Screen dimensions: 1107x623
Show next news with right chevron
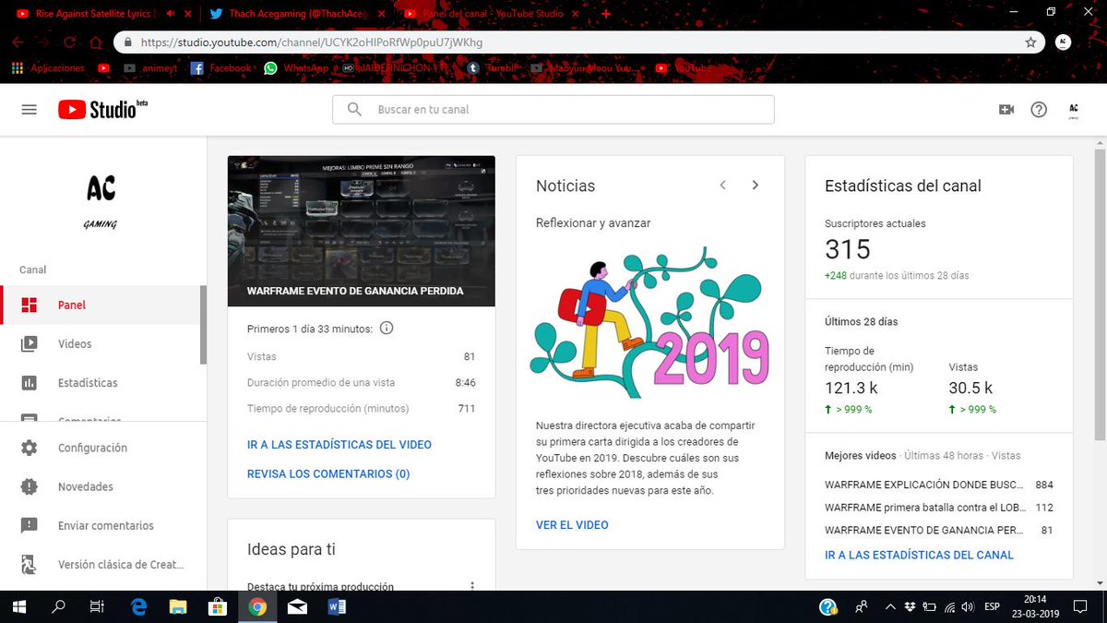pos(755,185)
